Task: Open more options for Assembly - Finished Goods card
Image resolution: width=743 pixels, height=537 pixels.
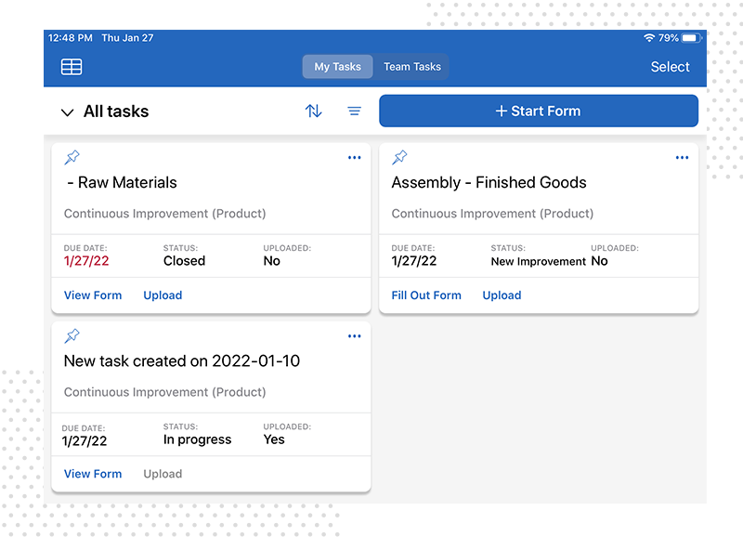Action: [x=682, y=157]
